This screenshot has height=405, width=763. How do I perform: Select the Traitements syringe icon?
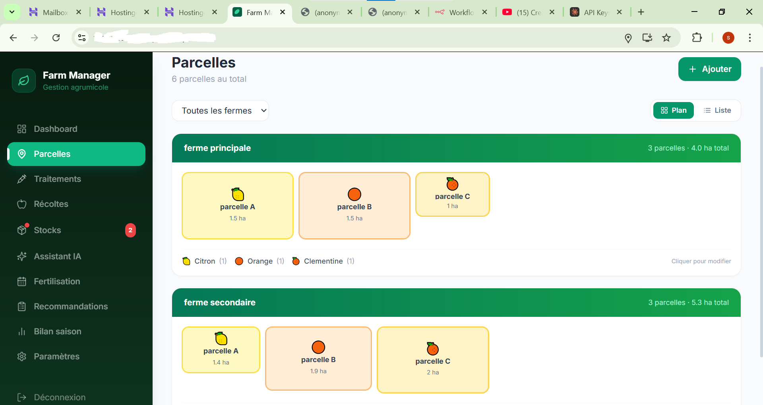tap(21, 179)
